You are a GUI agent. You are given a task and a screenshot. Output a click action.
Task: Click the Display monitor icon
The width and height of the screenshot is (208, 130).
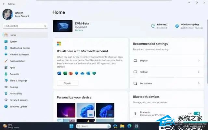(135, 61)
